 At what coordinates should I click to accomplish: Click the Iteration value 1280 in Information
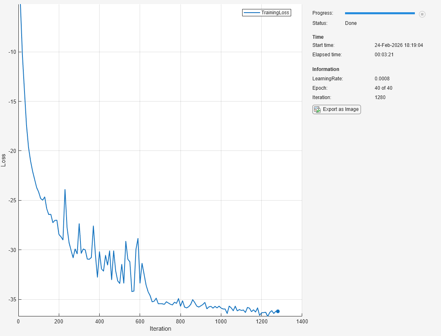380,97
